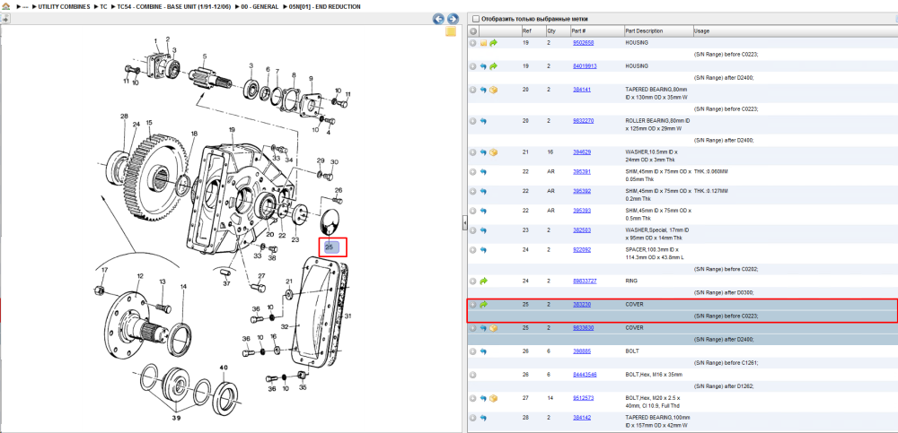Image resolution: width=898 pixels, height=433 pixels.
Task: Click the box icon in COVER row 9833630
Action: (x=493, y=328)
